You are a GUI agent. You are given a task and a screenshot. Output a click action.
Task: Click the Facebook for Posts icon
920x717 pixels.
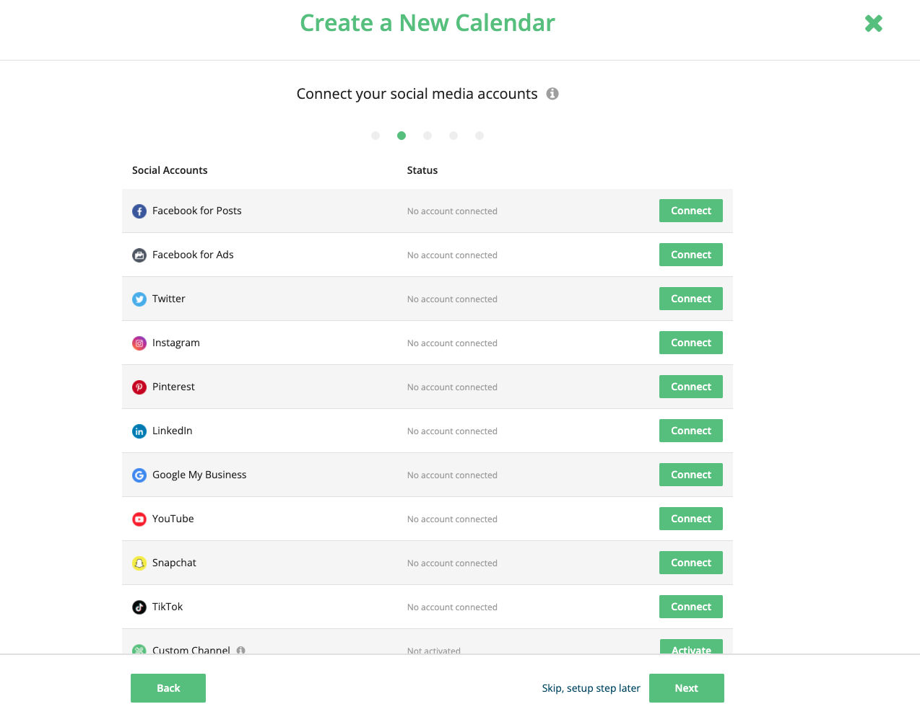point(139,211)
